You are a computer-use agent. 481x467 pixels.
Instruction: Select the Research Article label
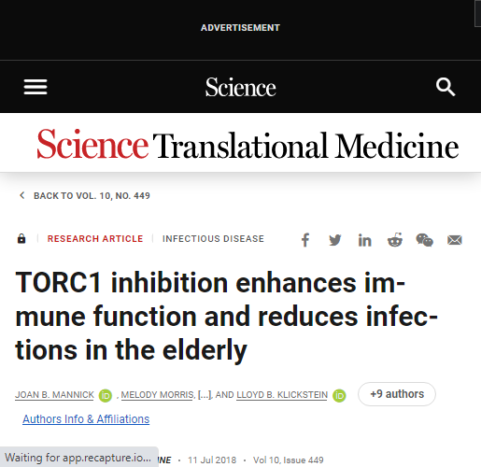(95, 239)
